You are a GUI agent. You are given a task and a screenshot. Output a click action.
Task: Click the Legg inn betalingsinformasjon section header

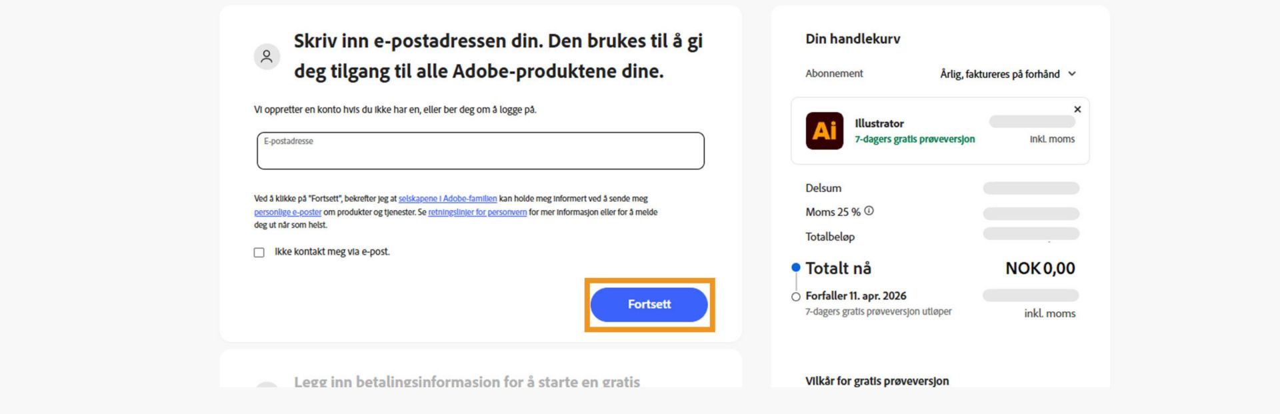(465, 382)
